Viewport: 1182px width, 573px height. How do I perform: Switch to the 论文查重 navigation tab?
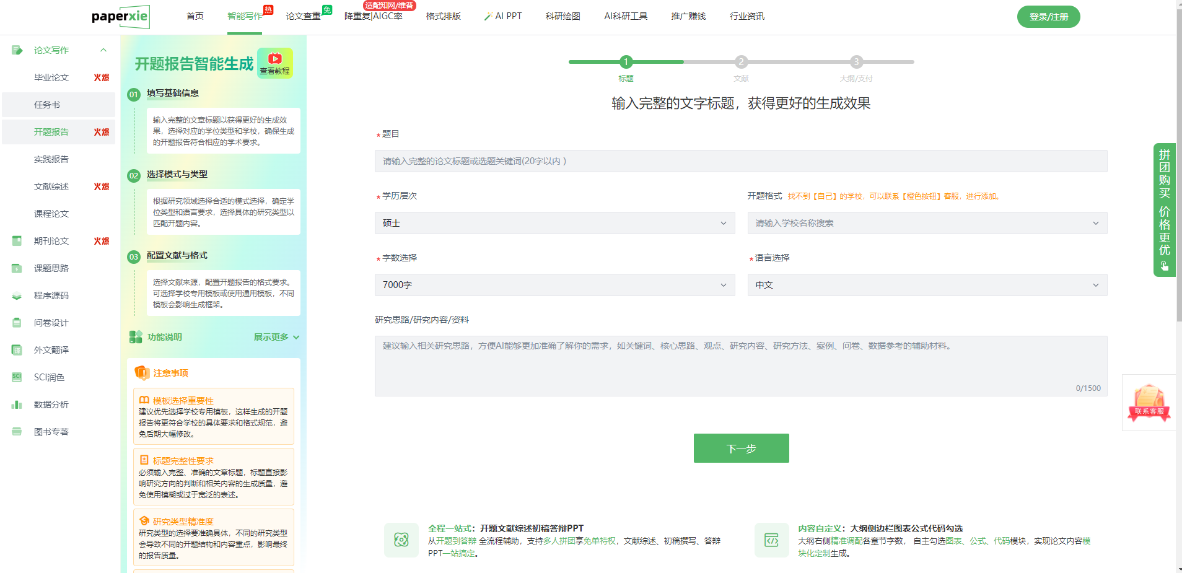tap(303, 16)
